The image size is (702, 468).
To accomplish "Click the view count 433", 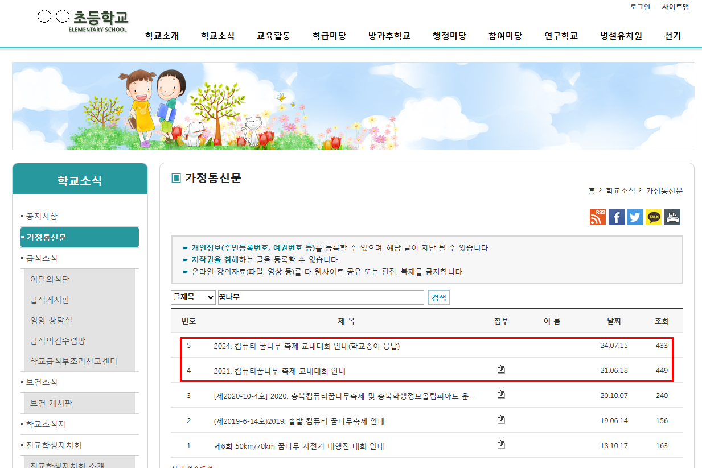I will [x=662, y=345].
